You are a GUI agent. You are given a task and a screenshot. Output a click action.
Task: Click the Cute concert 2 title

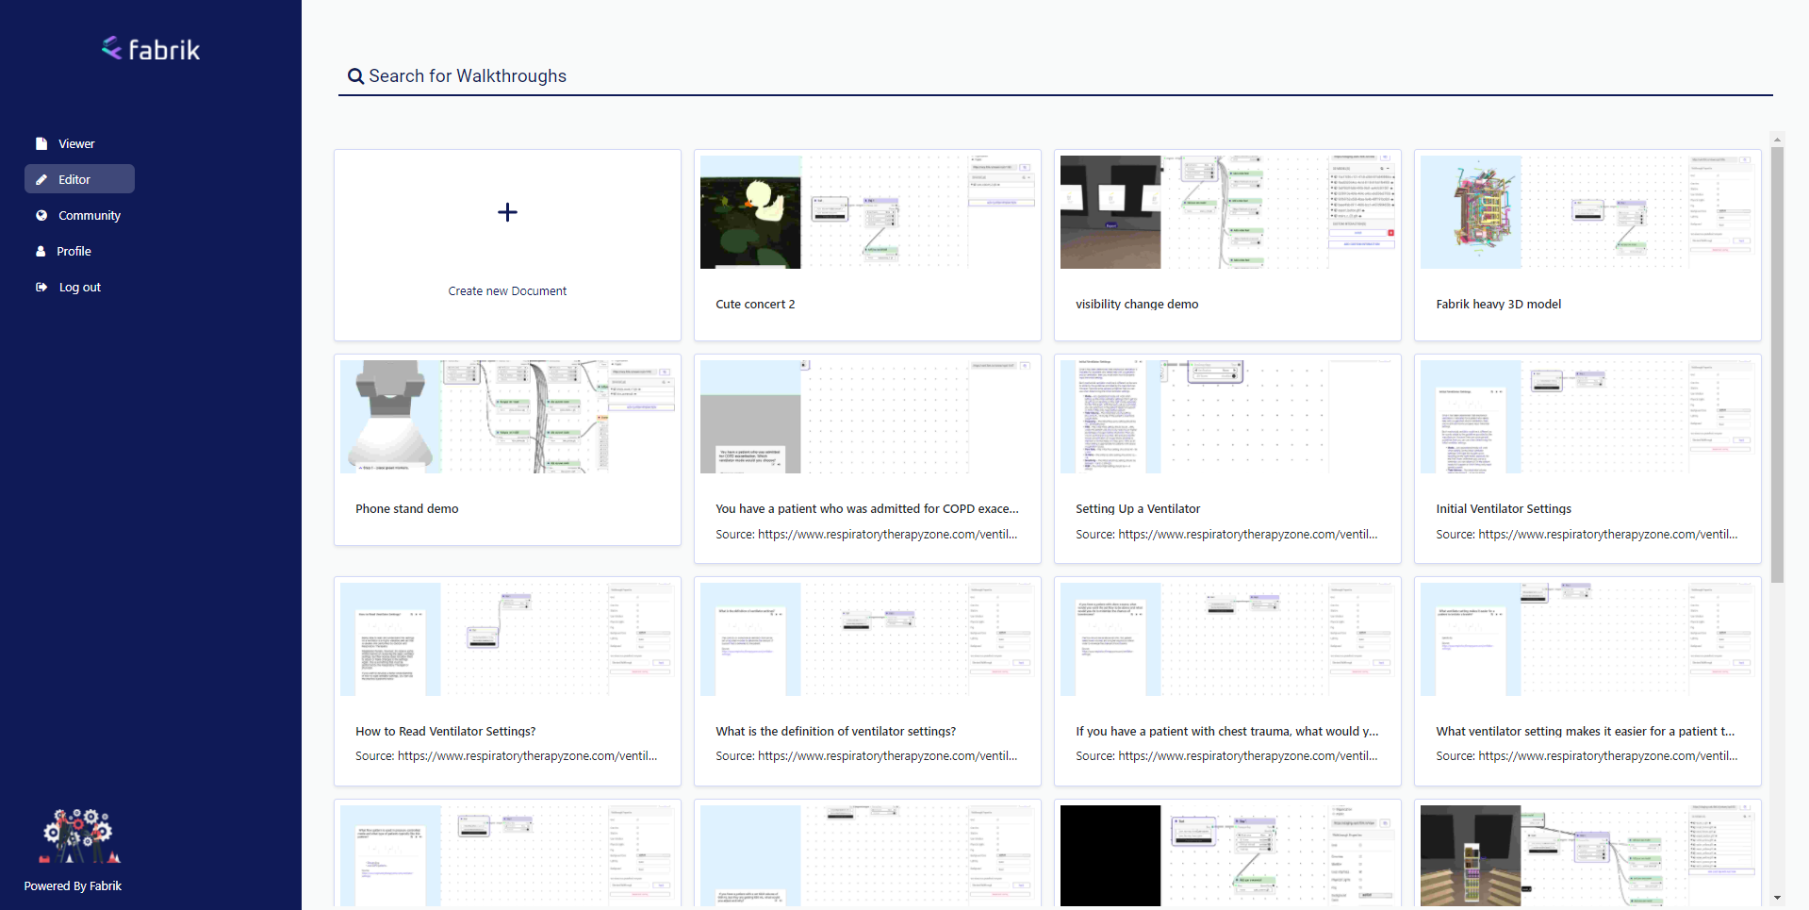755,305
